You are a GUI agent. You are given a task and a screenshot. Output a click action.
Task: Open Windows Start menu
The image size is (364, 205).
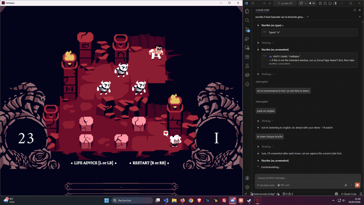(x=106, y=200)
